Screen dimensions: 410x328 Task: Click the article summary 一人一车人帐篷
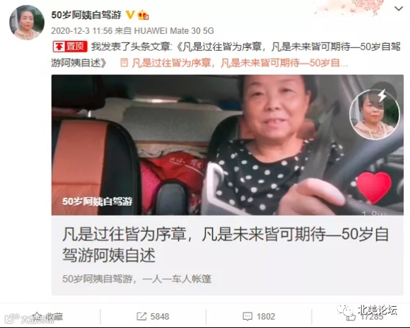point(136,279)
